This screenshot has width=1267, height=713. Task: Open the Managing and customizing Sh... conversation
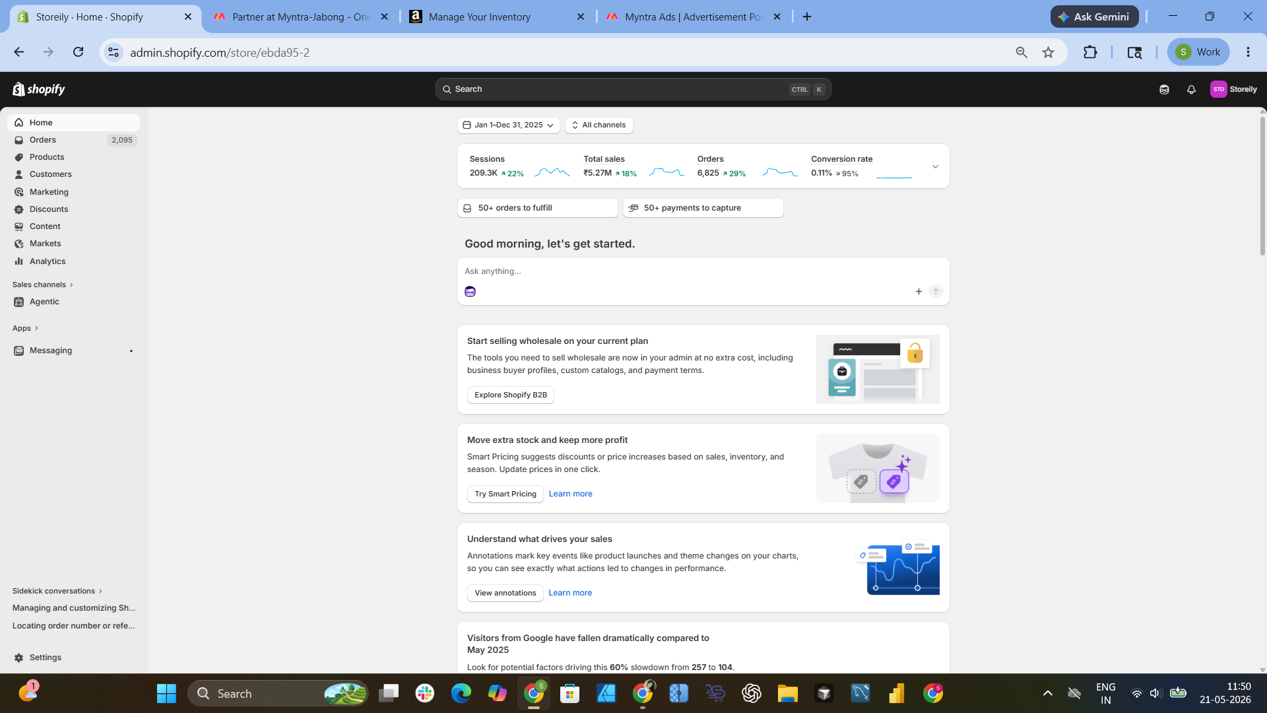point(73,608)
